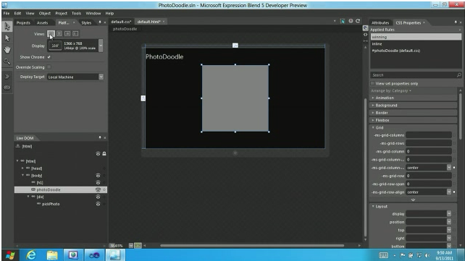Check View set properties only
Viewport: 465px width, 261px height.
pos(373,83)
